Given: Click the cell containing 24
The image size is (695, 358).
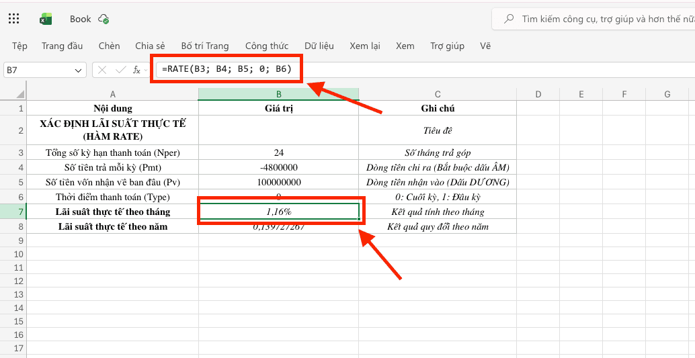Looking at the screenshot, I should [x=278, y=152].
